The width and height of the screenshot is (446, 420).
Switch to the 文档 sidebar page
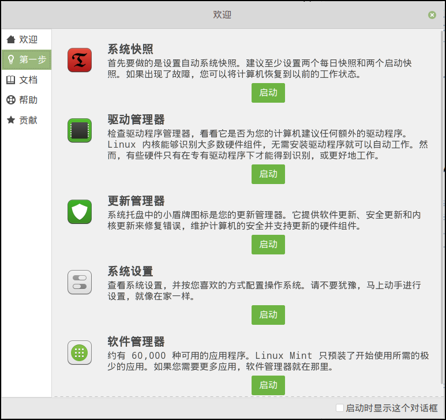click(27, 80)
